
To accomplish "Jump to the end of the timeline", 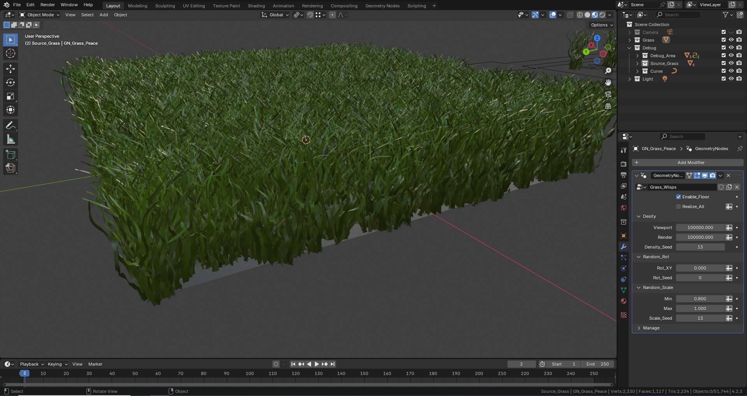I will tap(332, 364).
